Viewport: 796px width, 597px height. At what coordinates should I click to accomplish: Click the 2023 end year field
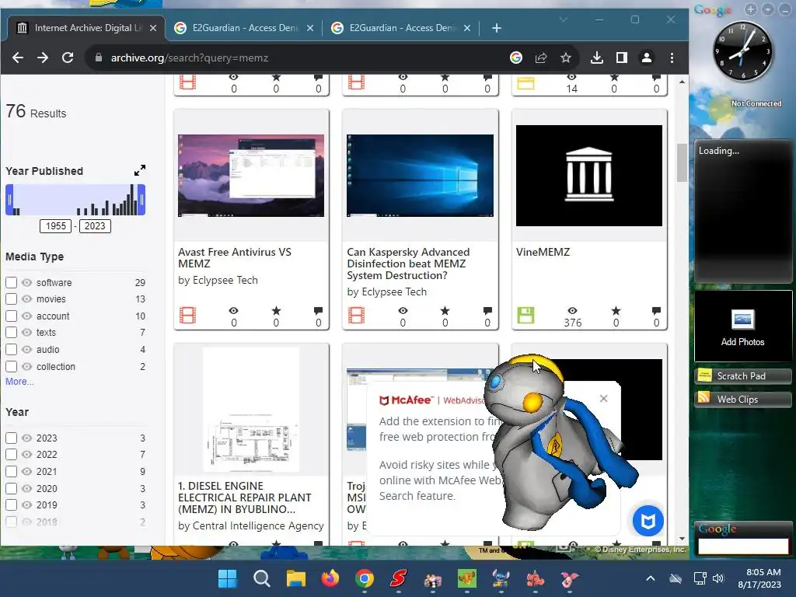[x=95, y=226]
